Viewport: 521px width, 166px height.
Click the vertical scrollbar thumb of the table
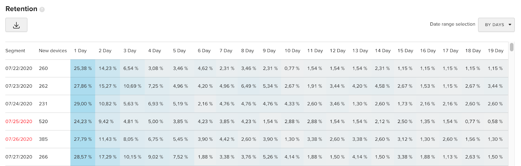(512, 47)
